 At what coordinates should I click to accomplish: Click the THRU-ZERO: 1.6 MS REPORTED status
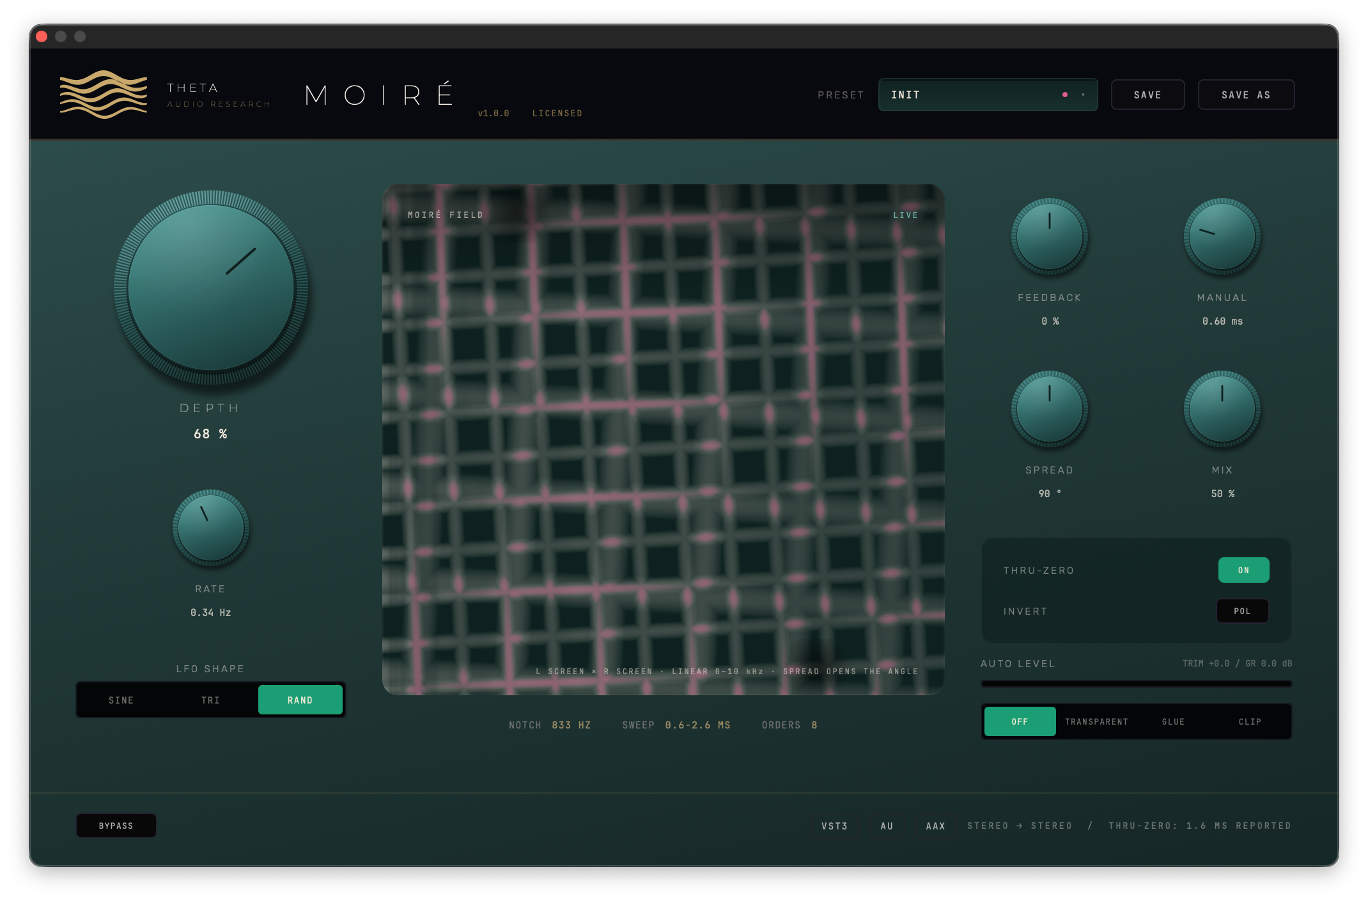[x=1200, y=826]
